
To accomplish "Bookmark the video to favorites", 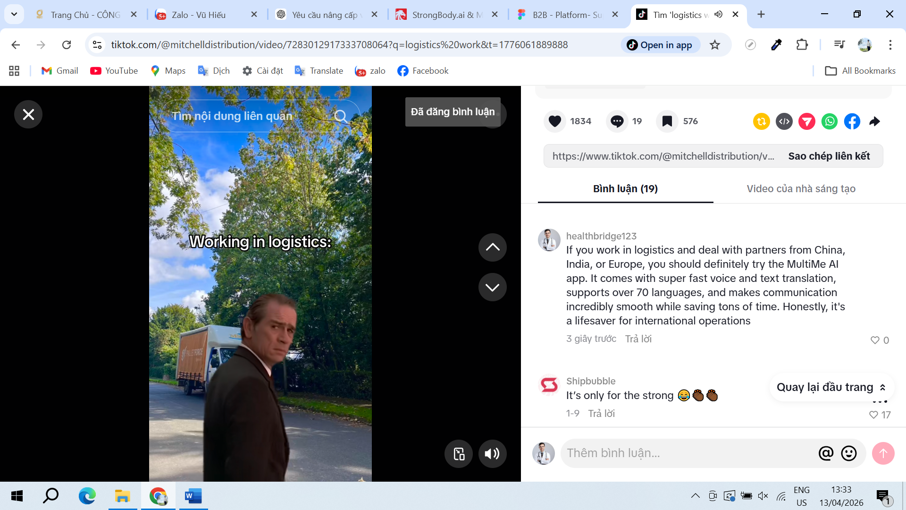I will click(667, 121).
